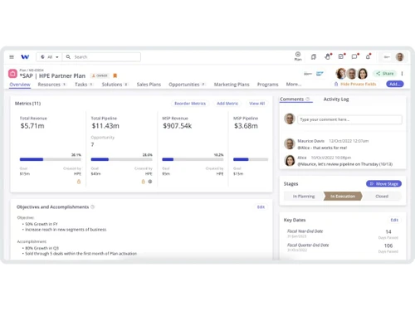Switch to the Activity Log tab
This screenshot has width=415, height=311.
coord(336,100)
